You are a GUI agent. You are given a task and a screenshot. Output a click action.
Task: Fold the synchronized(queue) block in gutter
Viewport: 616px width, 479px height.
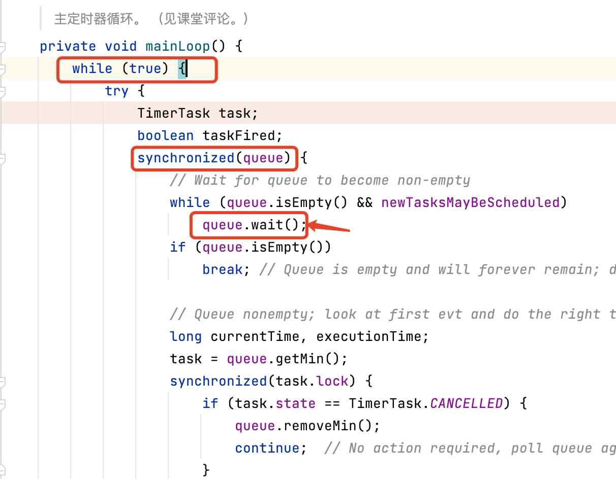[2, 158]
